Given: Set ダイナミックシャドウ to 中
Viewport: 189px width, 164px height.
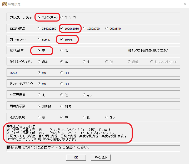Looking at the screenshot, I should (84, 62).
